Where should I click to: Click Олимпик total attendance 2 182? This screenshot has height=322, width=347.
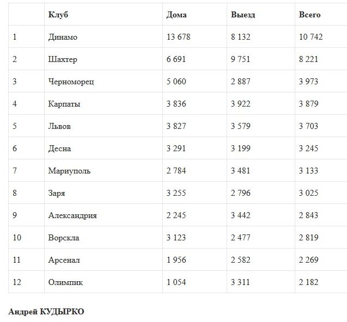point(308,282)
